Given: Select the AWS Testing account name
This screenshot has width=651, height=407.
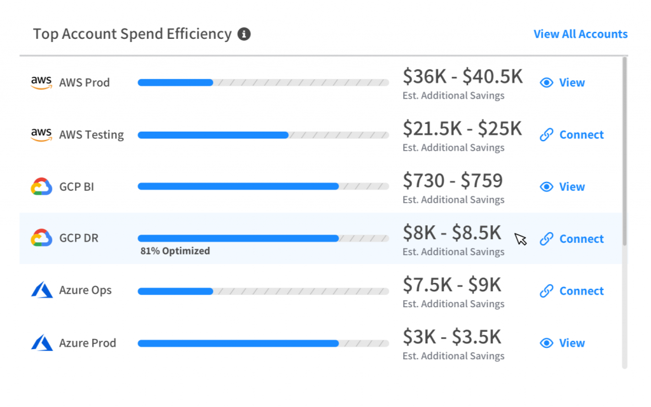Looking at the screenshot, I should coord(92,135).
